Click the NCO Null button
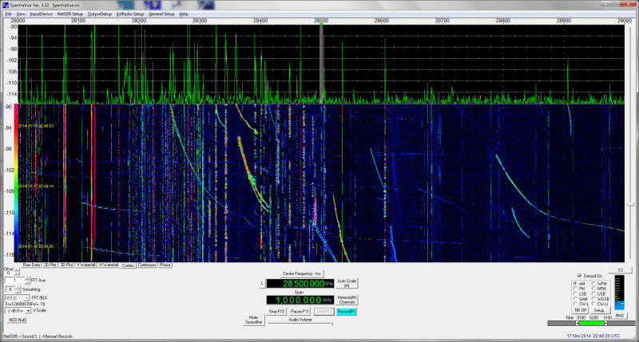The image size is (639, 342). click(17, 320)
